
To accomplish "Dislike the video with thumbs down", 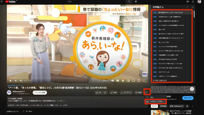I will point(105,93).
